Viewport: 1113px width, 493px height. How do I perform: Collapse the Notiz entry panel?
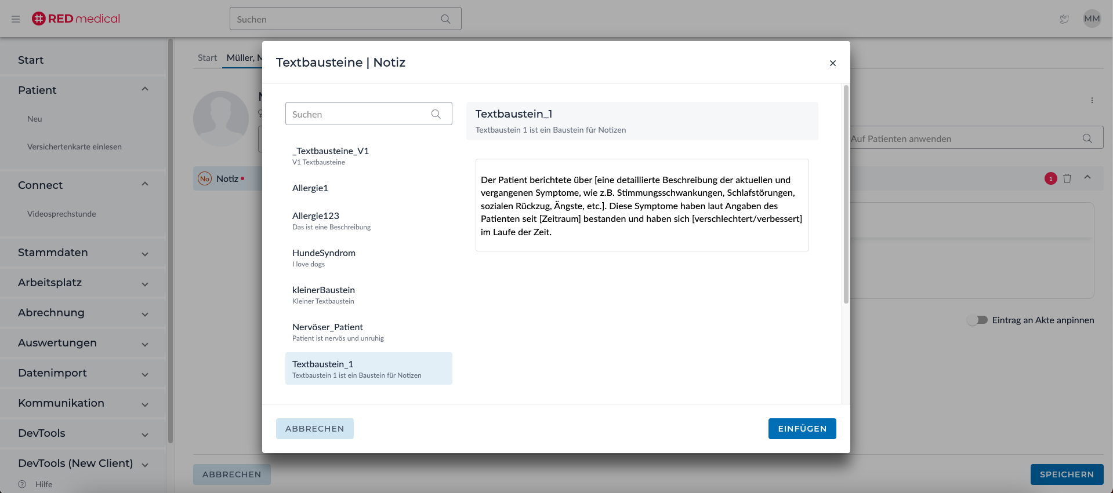click(1087, 178)
